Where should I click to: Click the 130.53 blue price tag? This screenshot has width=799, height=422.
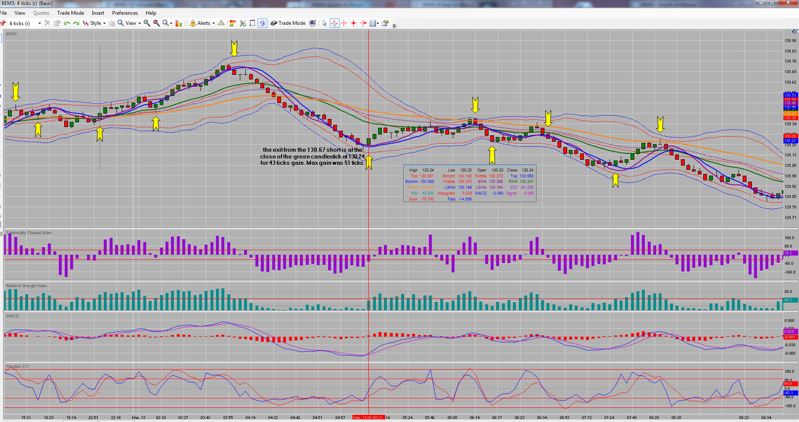point(790,95)
